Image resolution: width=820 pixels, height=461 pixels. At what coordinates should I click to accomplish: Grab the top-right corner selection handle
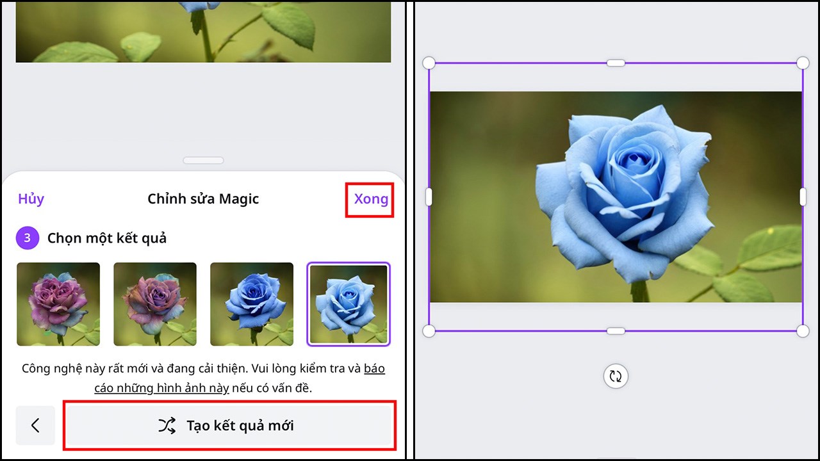coord(802,63)
